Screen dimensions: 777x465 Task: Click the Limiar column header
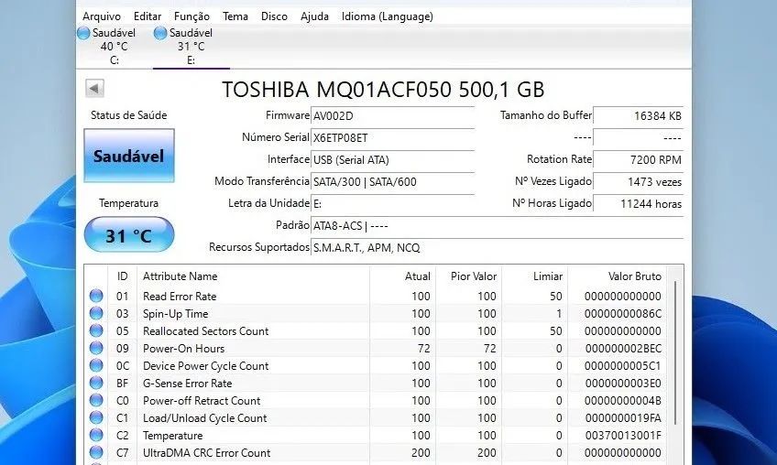(x=535, y=276)
